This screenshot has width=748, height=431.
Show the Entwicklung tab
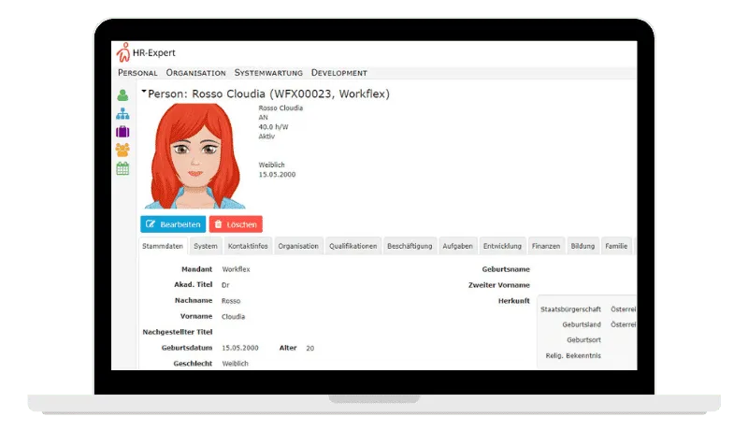click(502, 247)
